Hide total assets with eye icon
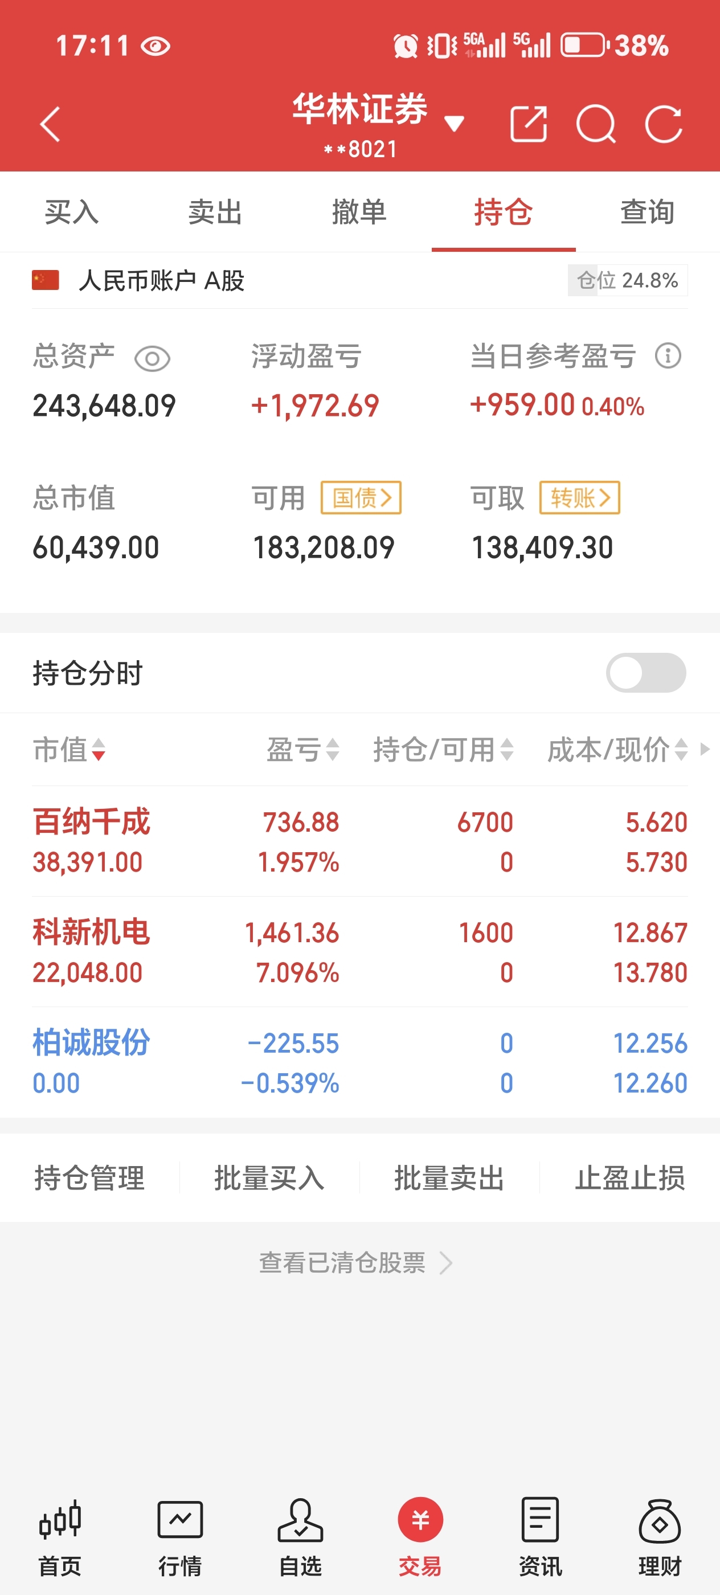 coord(152,358)
